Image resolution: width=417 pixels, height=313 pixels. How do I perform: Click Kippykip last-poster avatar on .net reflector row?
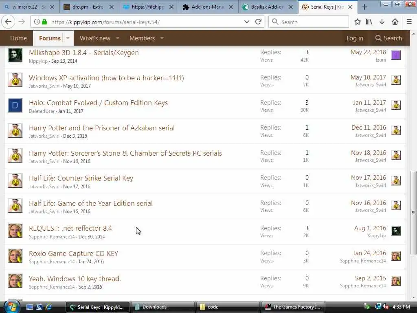point(396,231)
